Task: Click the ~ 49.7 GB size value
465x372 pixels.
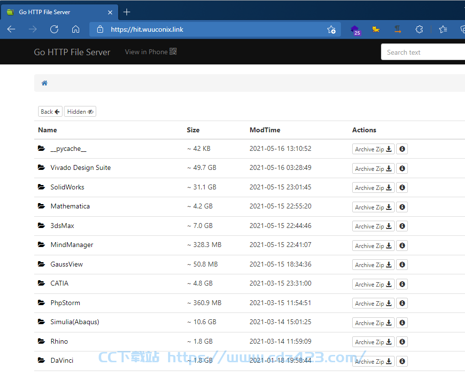Action: [x=202, y=167]
